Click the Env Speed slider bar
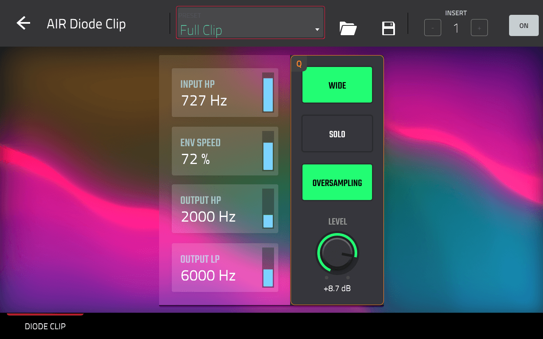This screenshot has width=543, height=339. 268,151
